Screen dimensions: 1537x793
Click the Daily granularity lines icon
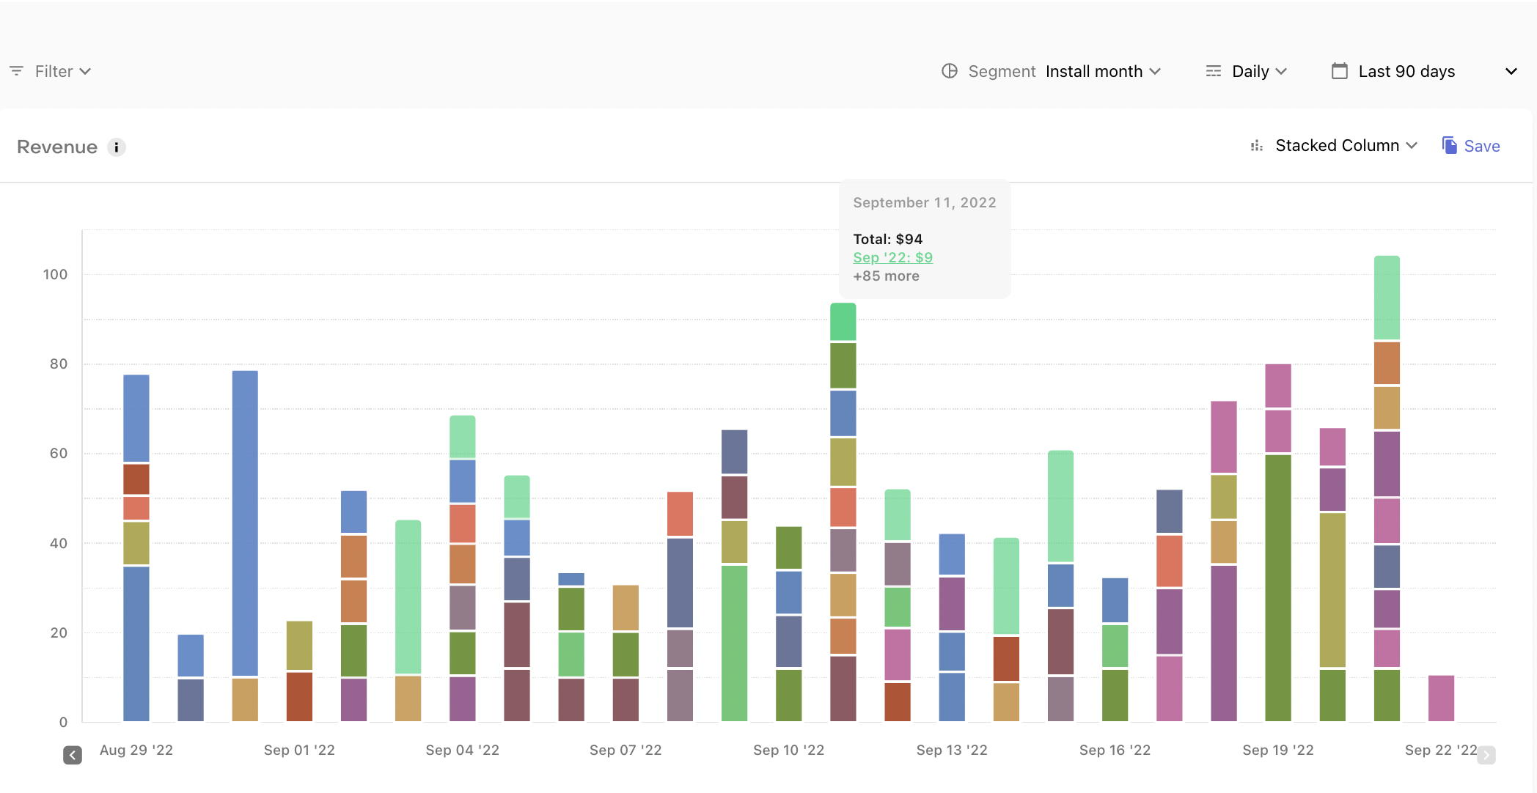click(1214, 71)
